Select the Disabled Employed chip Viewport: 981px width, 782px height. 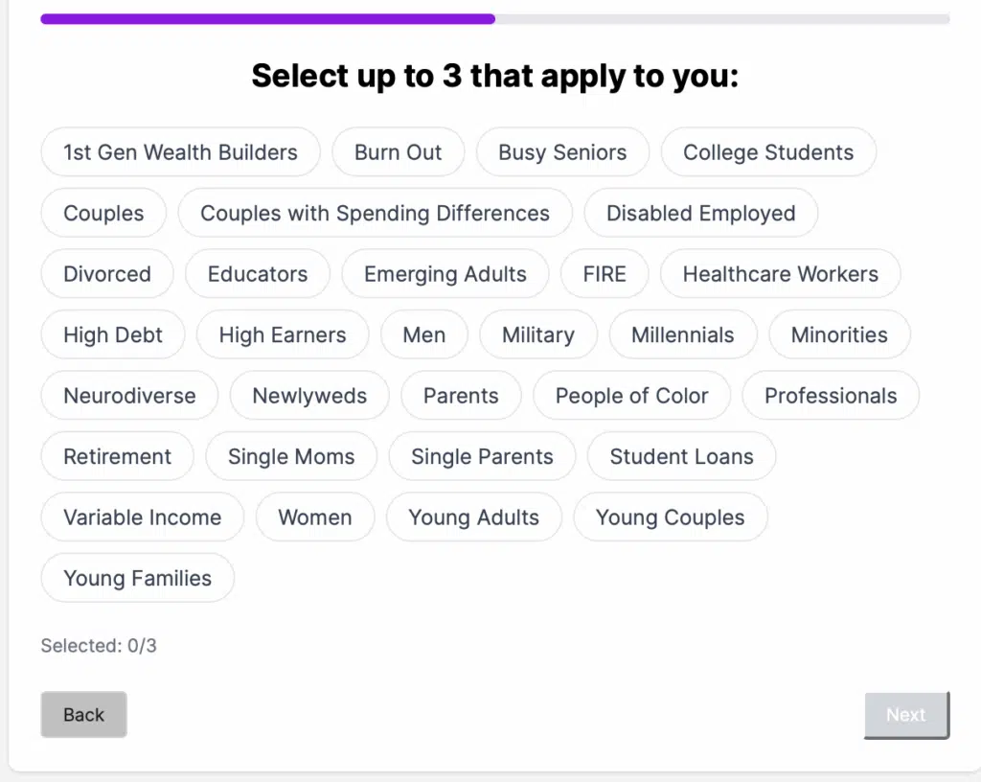(x=700, y=213)
